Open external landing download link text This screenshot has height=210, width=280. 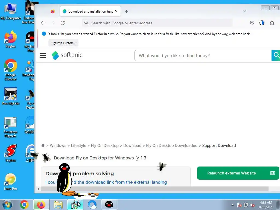click(x=106, y=182)
